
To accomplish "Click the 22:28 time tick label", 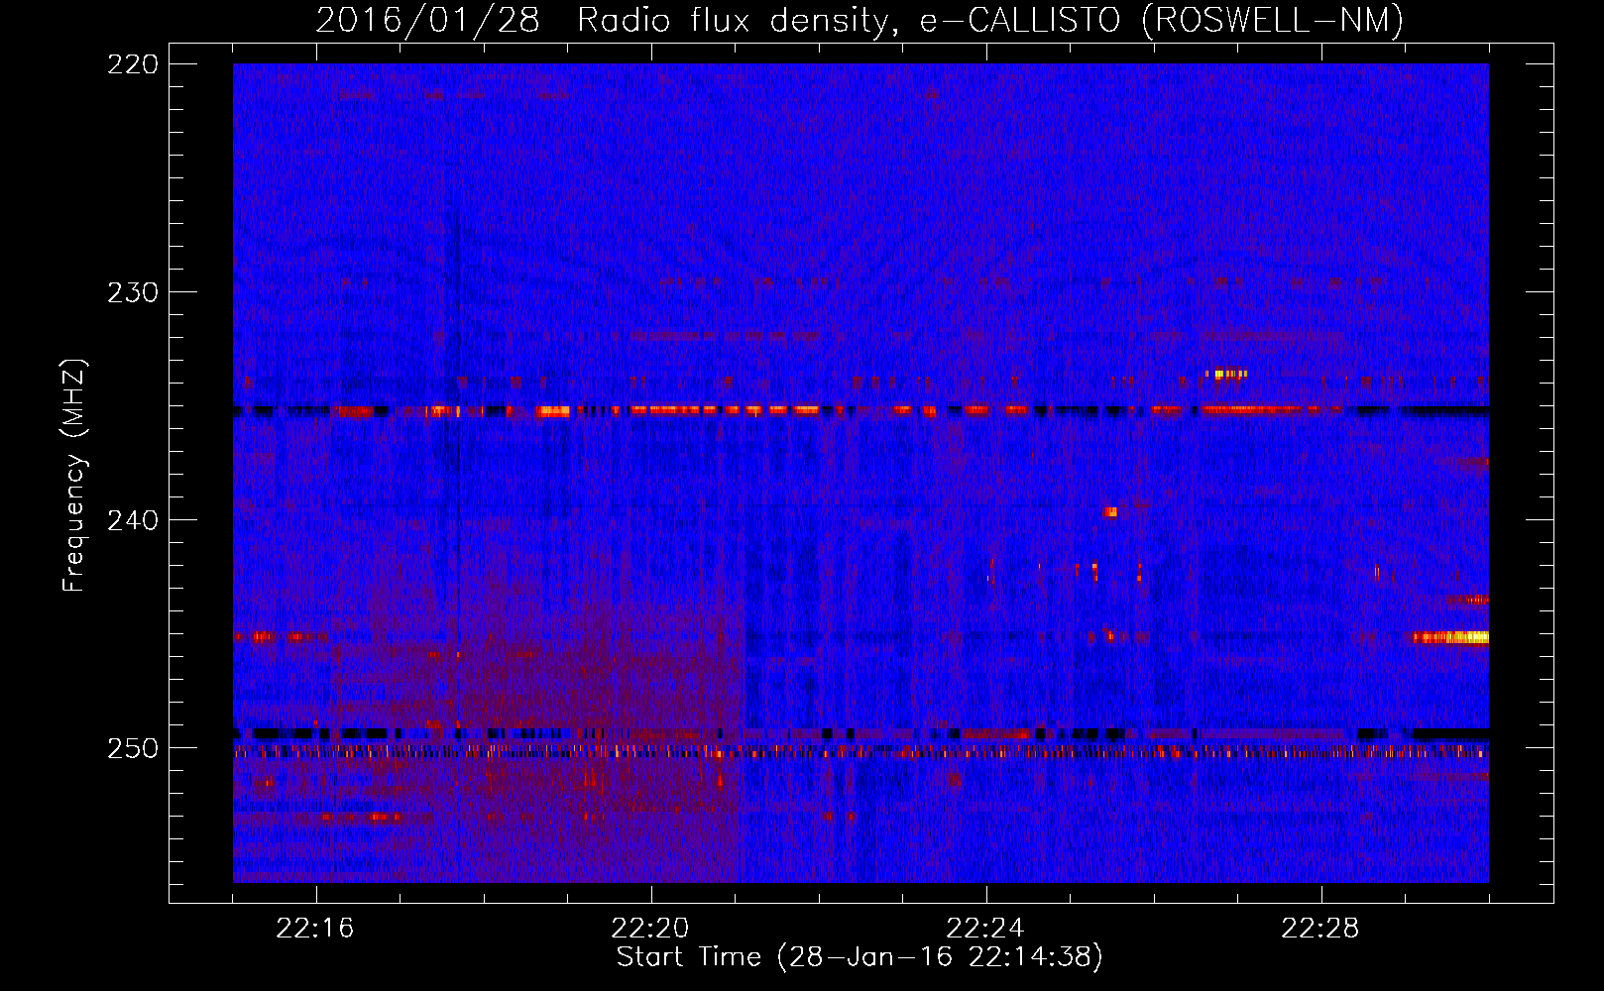I will point(1320,929).
